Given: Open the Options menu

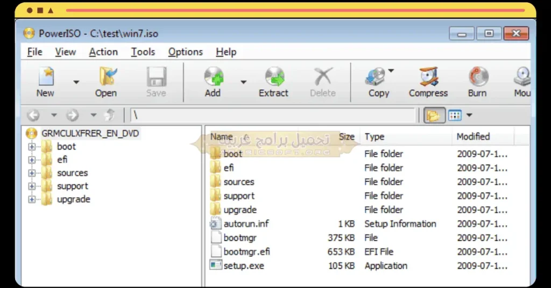Looking at the screenshot, I should 185,52.
